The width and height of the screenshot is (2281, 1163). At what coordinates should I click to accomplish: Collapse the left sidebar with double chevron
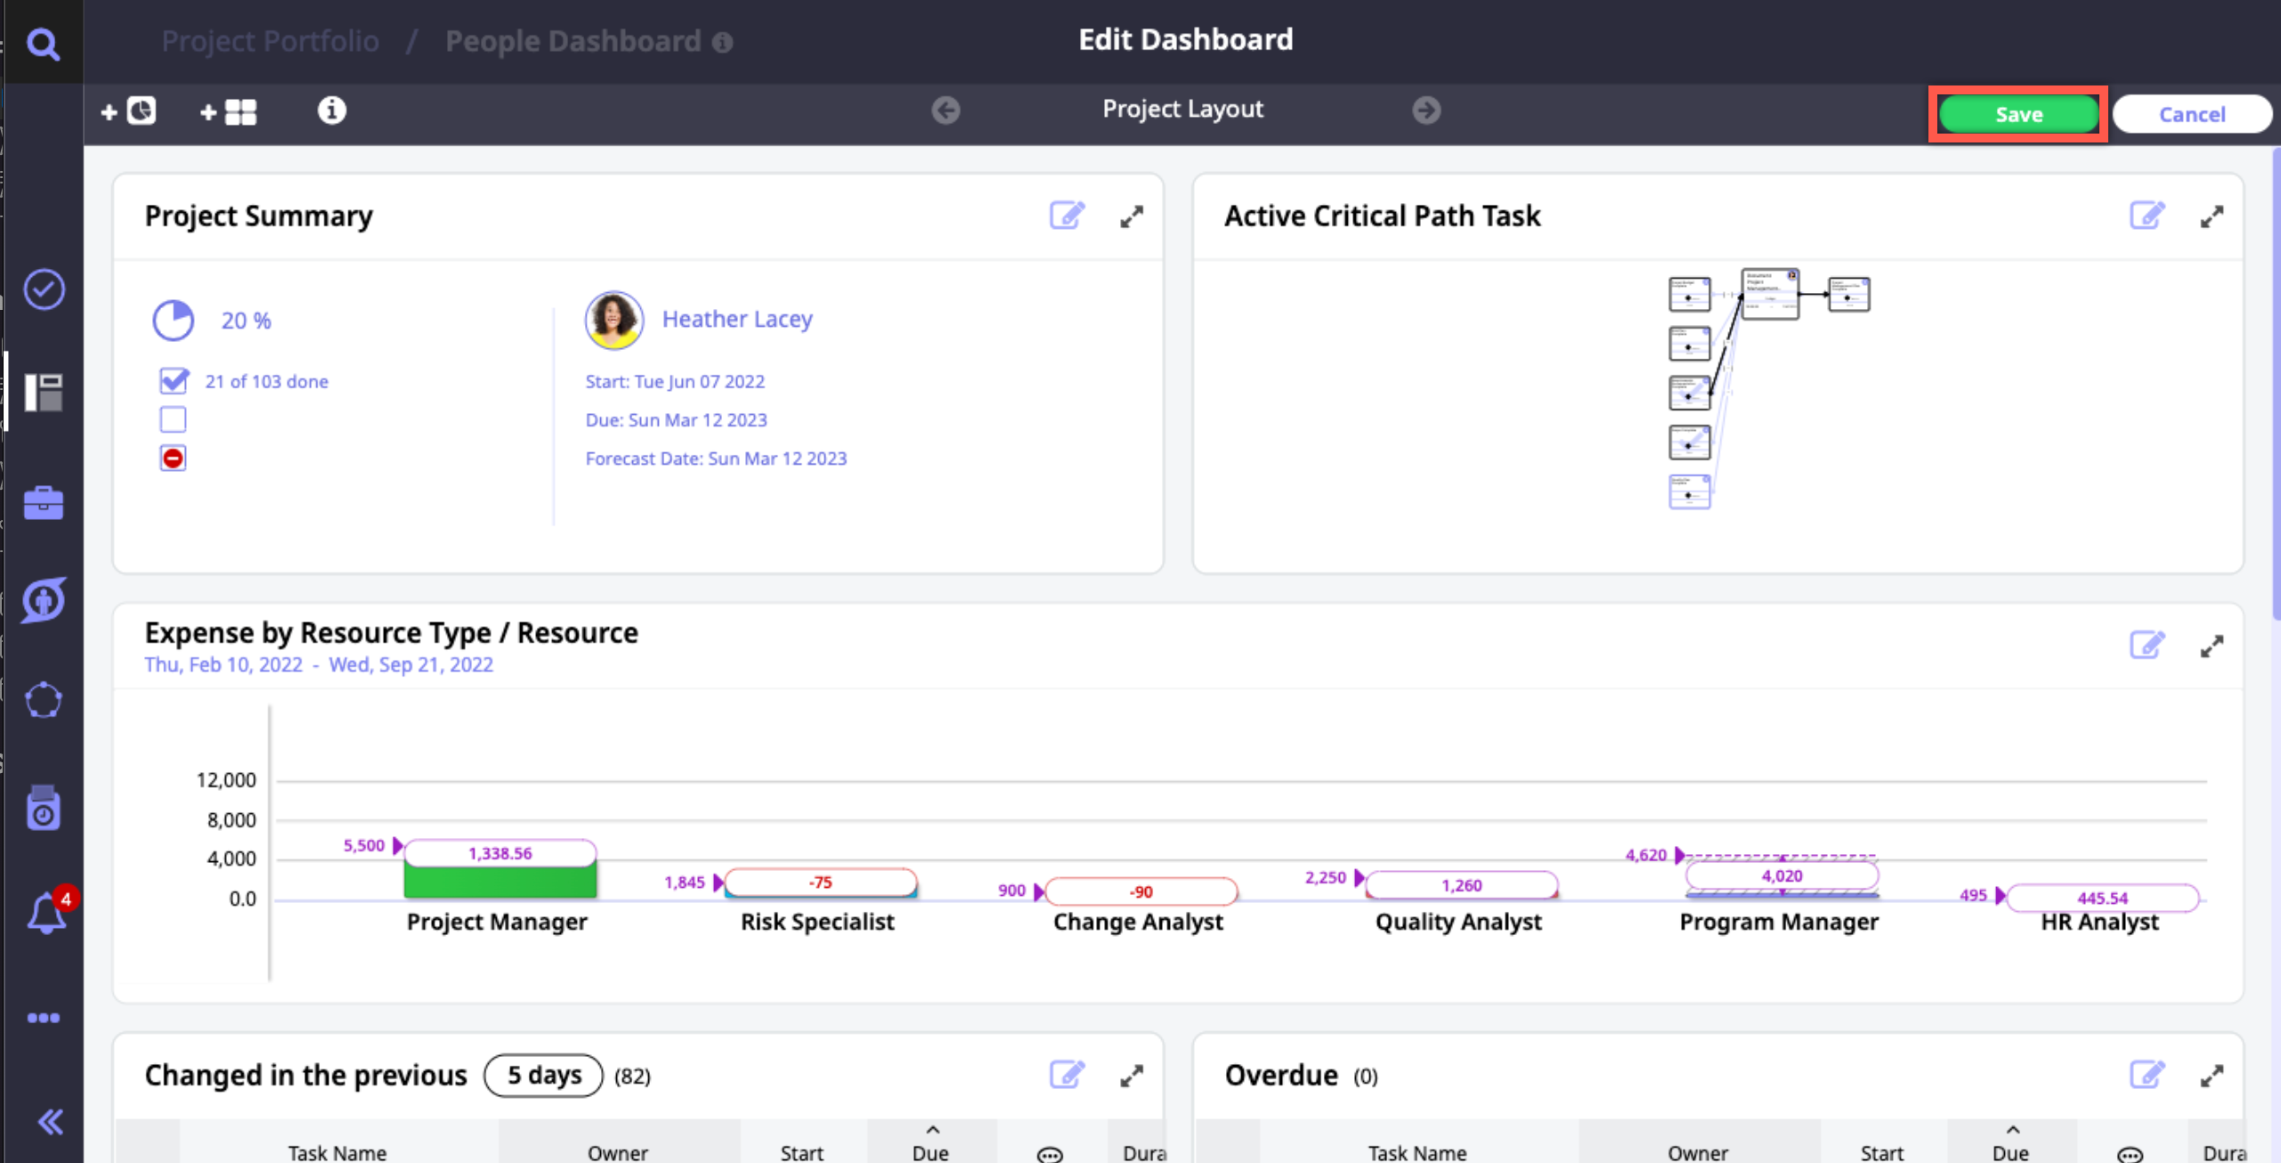click(50, 1121)
